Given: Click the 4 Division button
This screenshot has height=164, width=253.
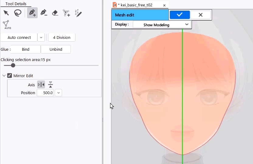Looking at the screenshot, I should [x=62, y=38].
